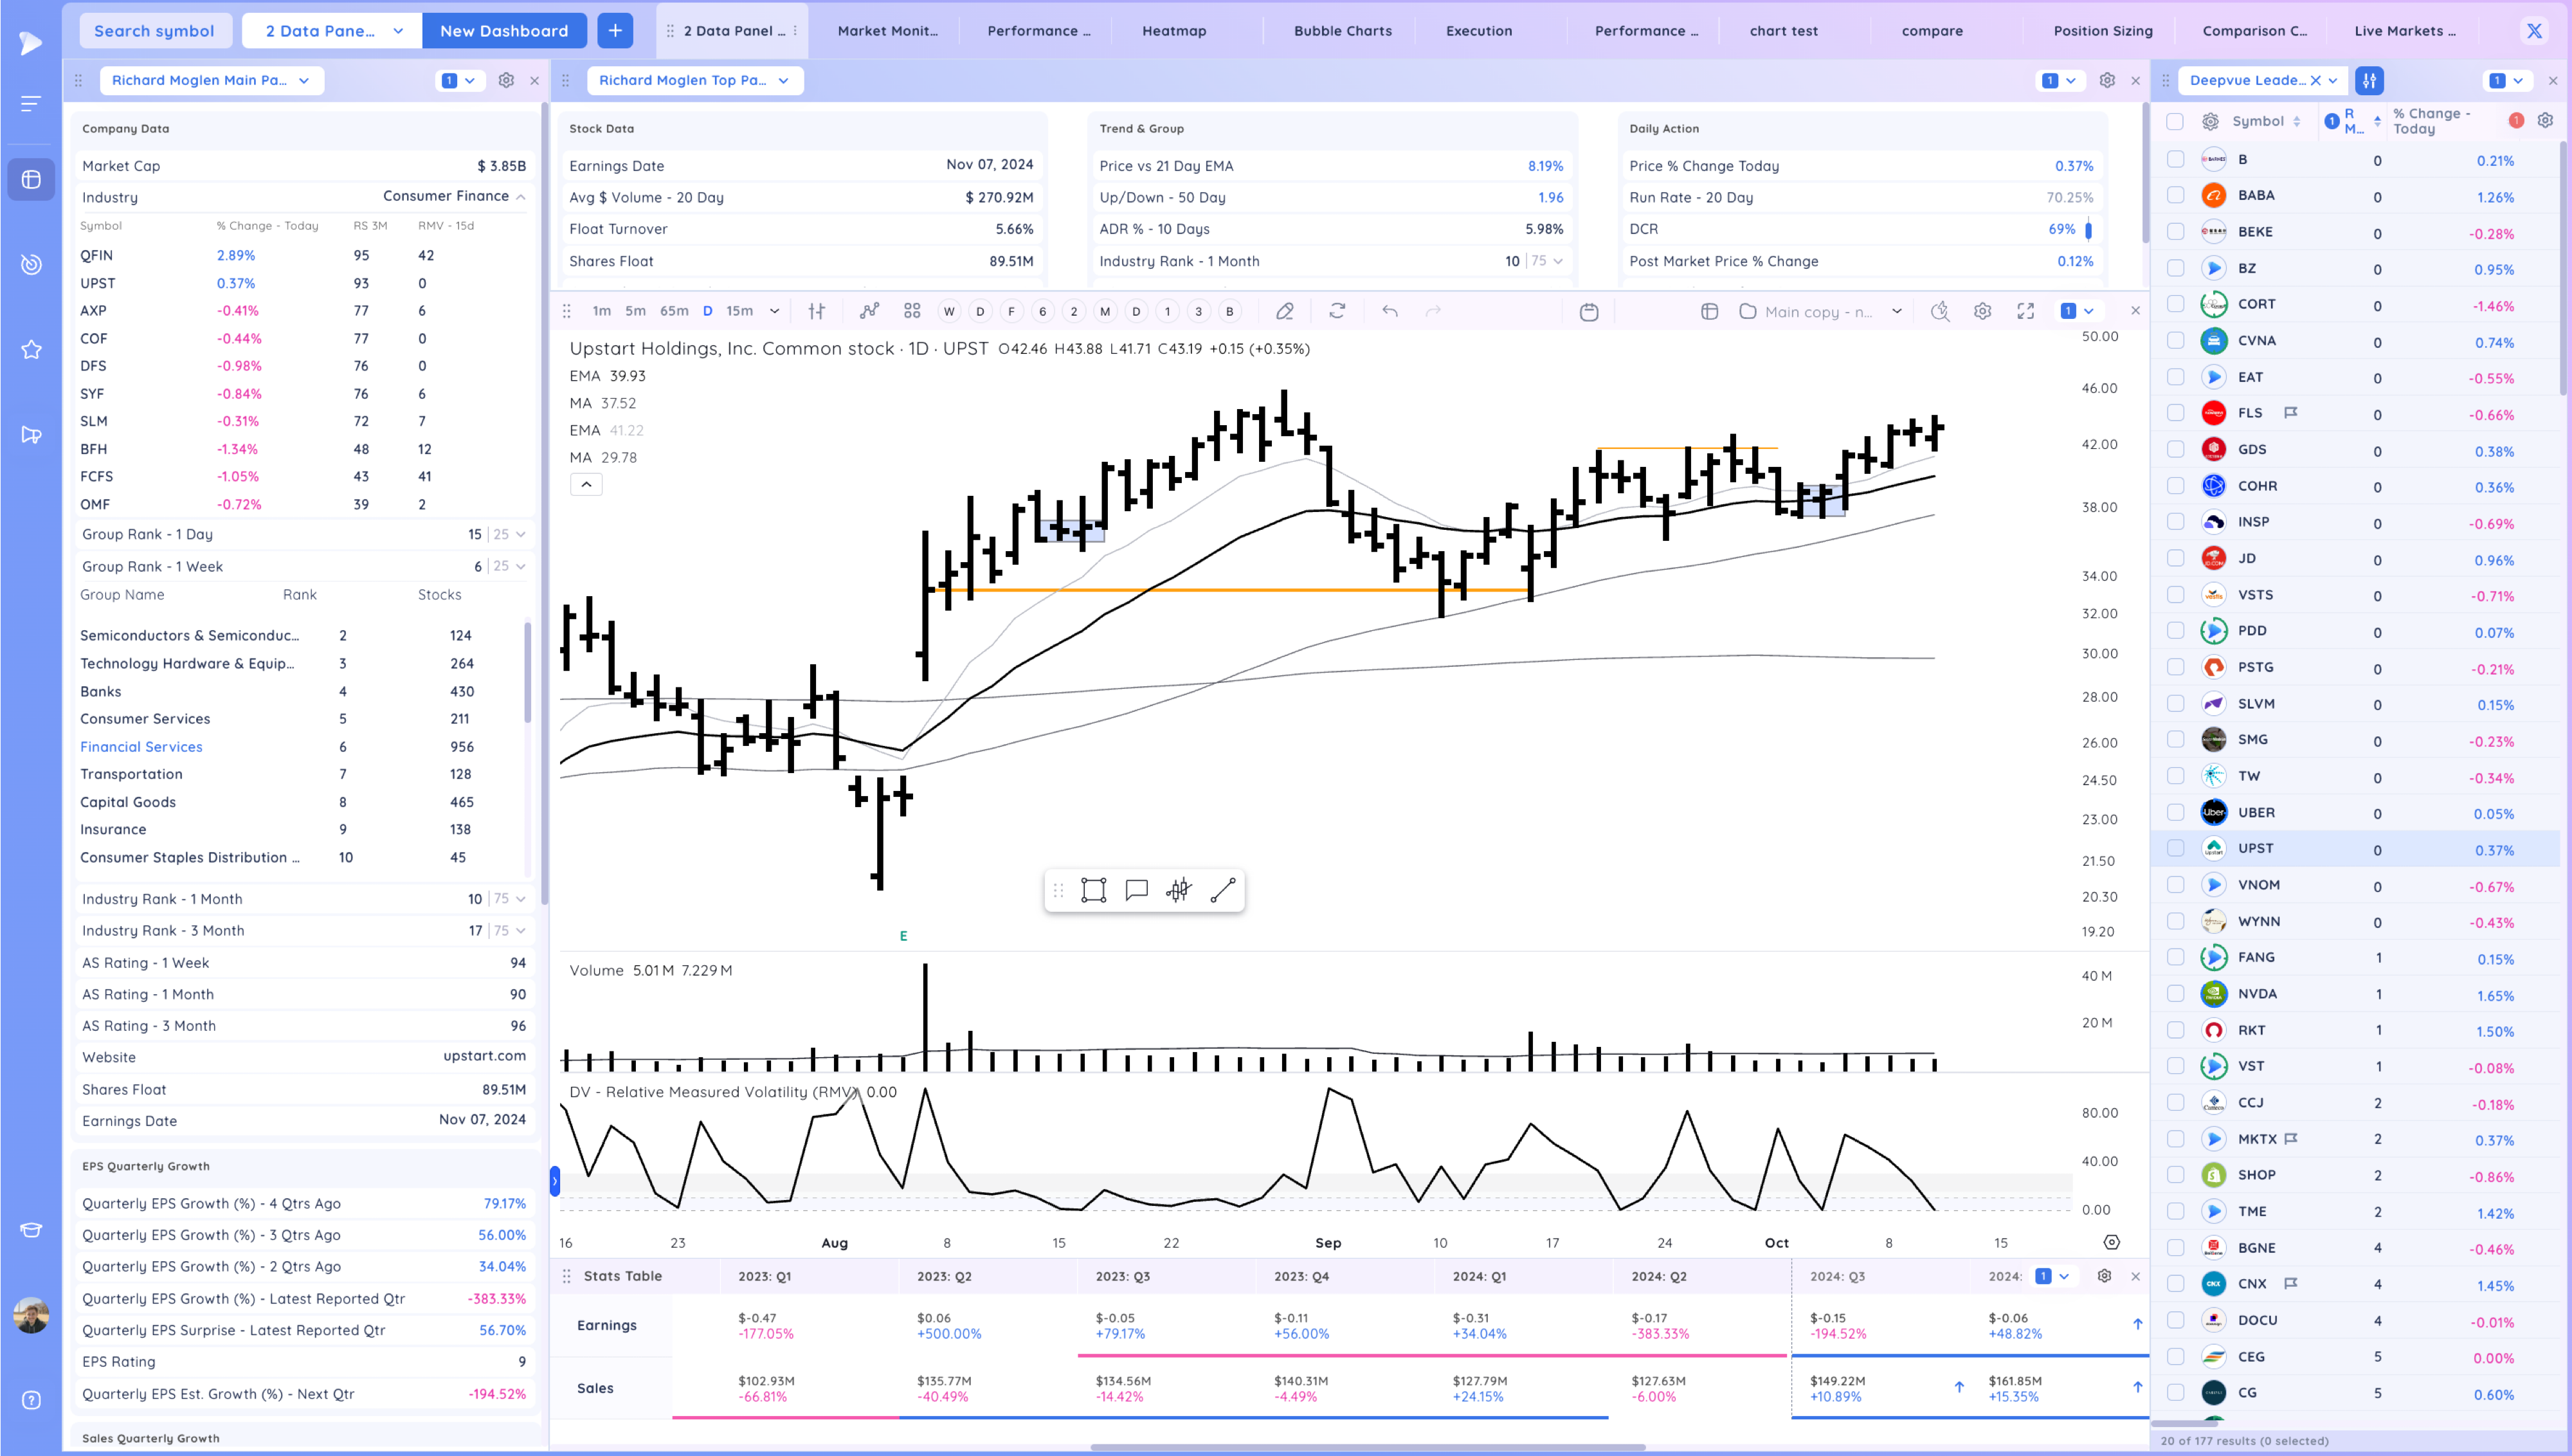Select the rectangle drawing tool
The height and width of the screenshot is (1456, 2572).
coord(1094,890)
